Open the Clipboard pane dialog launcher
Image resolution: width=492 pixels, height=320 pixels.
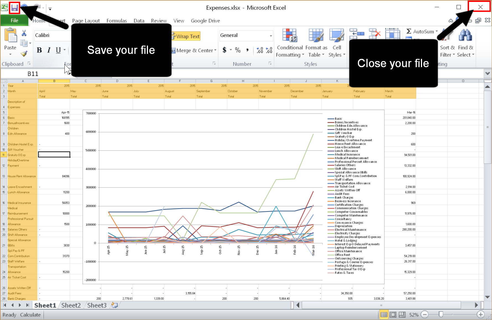pos(29,64)
